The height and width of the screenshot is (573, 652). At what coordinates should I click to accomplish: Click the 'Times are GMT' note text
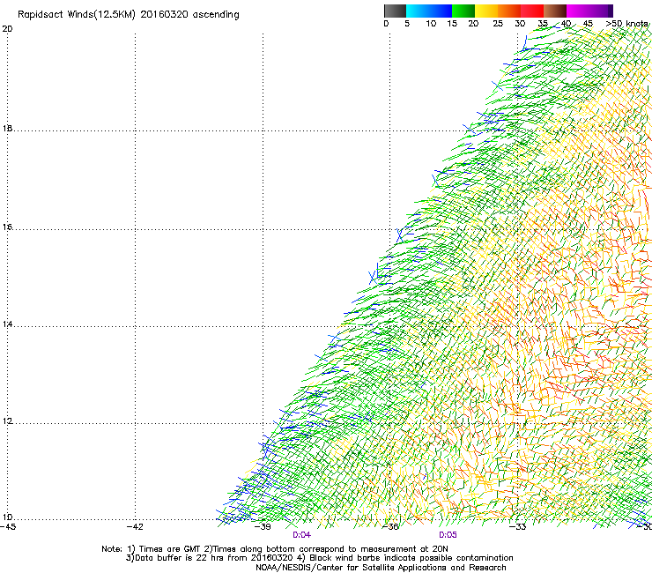(170, 549)
